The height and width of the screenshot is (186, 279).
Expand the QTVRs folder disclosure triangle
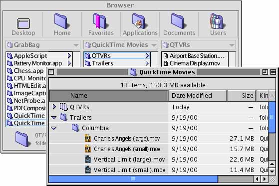point(54,107)
